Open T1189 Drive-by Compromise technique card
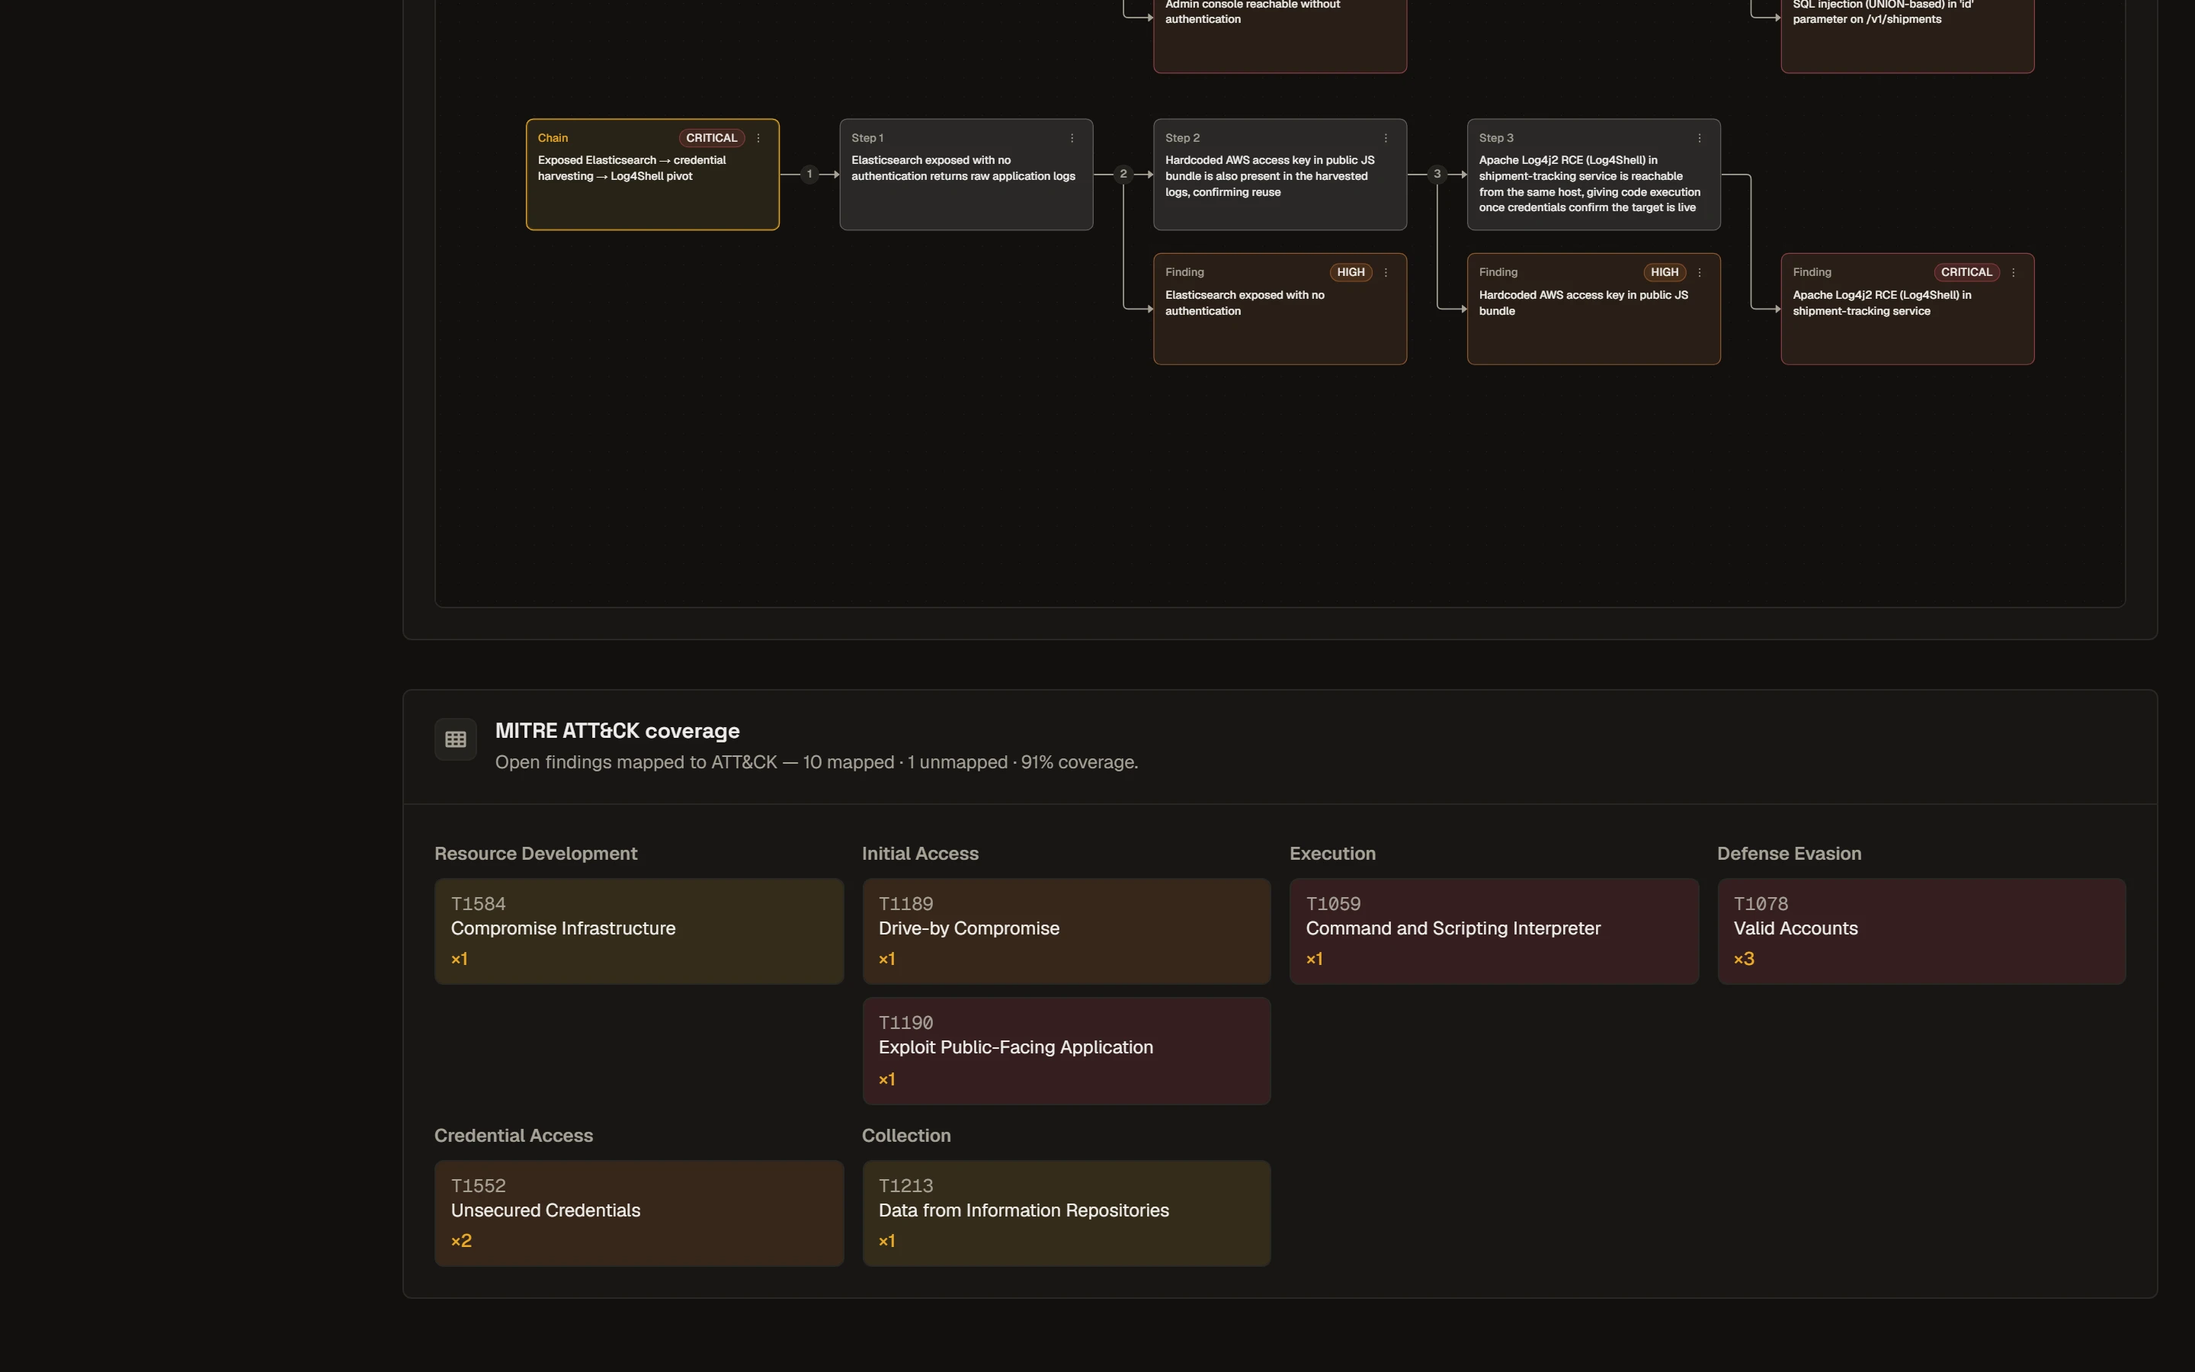Image resolution: width=2195 pixels, height=1372 pixels. (x=1067, y=931)
